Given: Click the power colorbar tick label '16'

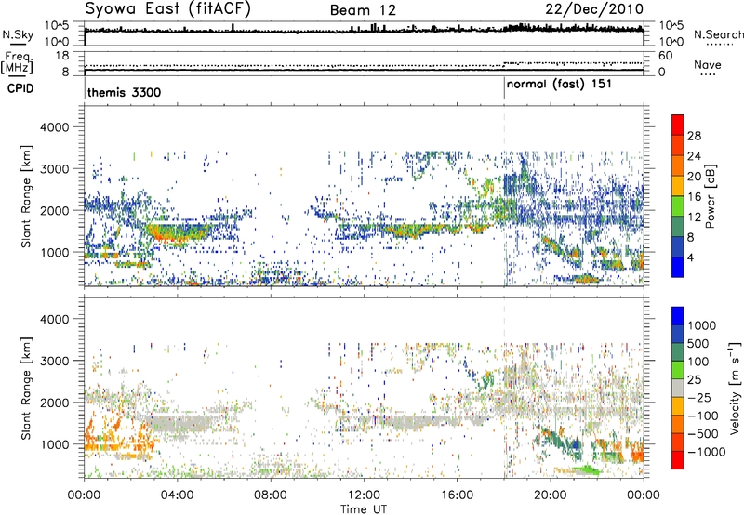Looking at the screenshot, I should (x=694, y=197).
